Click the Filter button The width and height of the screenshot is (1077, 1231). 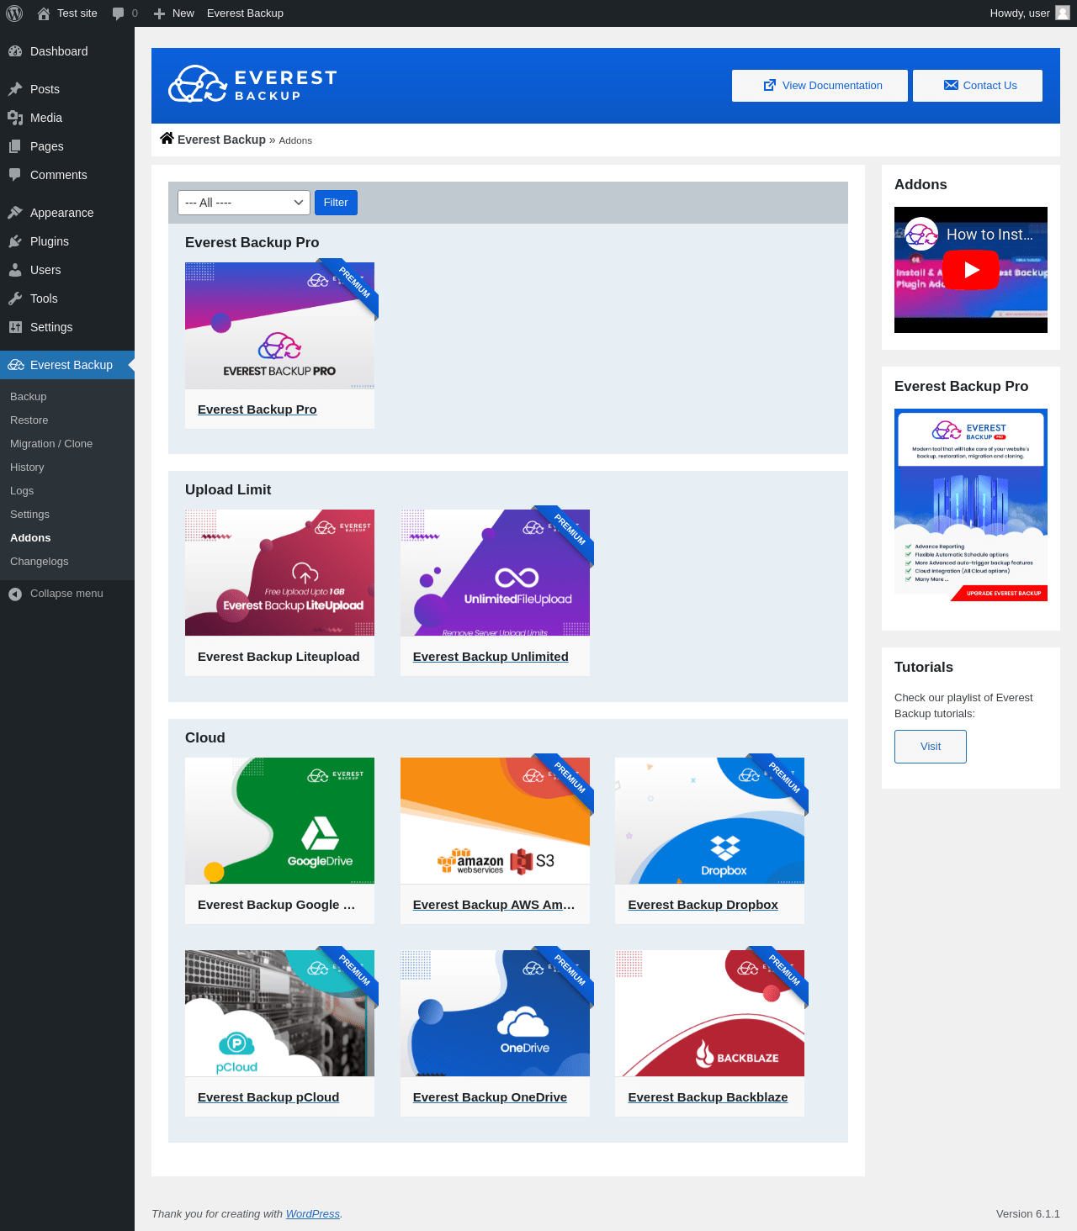pos(336,203)
